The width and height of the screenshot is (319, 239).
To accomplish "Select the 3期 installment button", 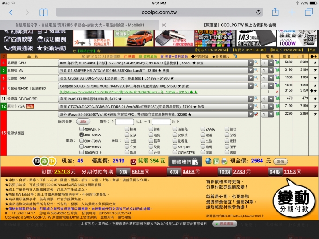I will click(x=123, y=172).
